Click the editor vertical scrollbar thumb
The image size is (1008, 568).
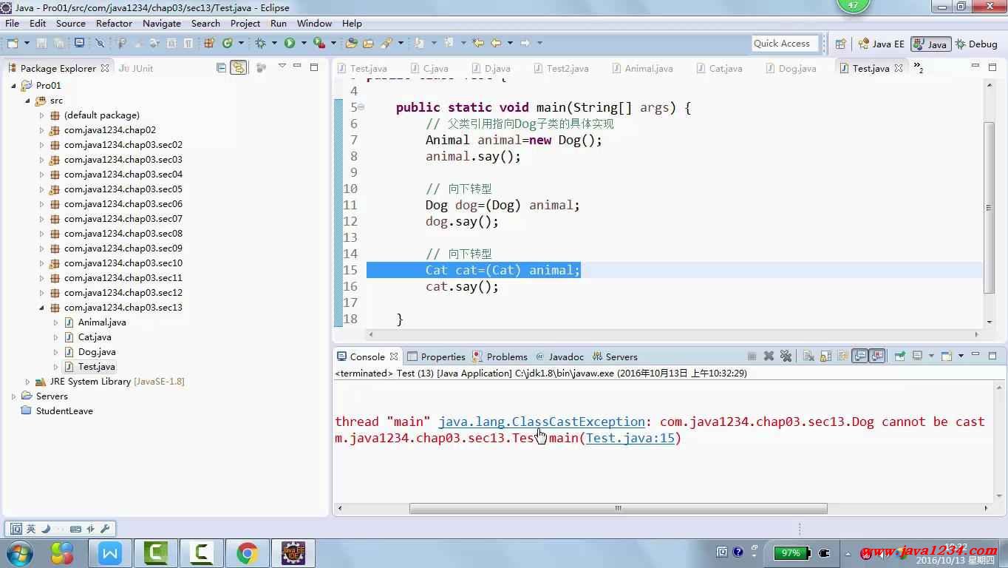point(990,209)
